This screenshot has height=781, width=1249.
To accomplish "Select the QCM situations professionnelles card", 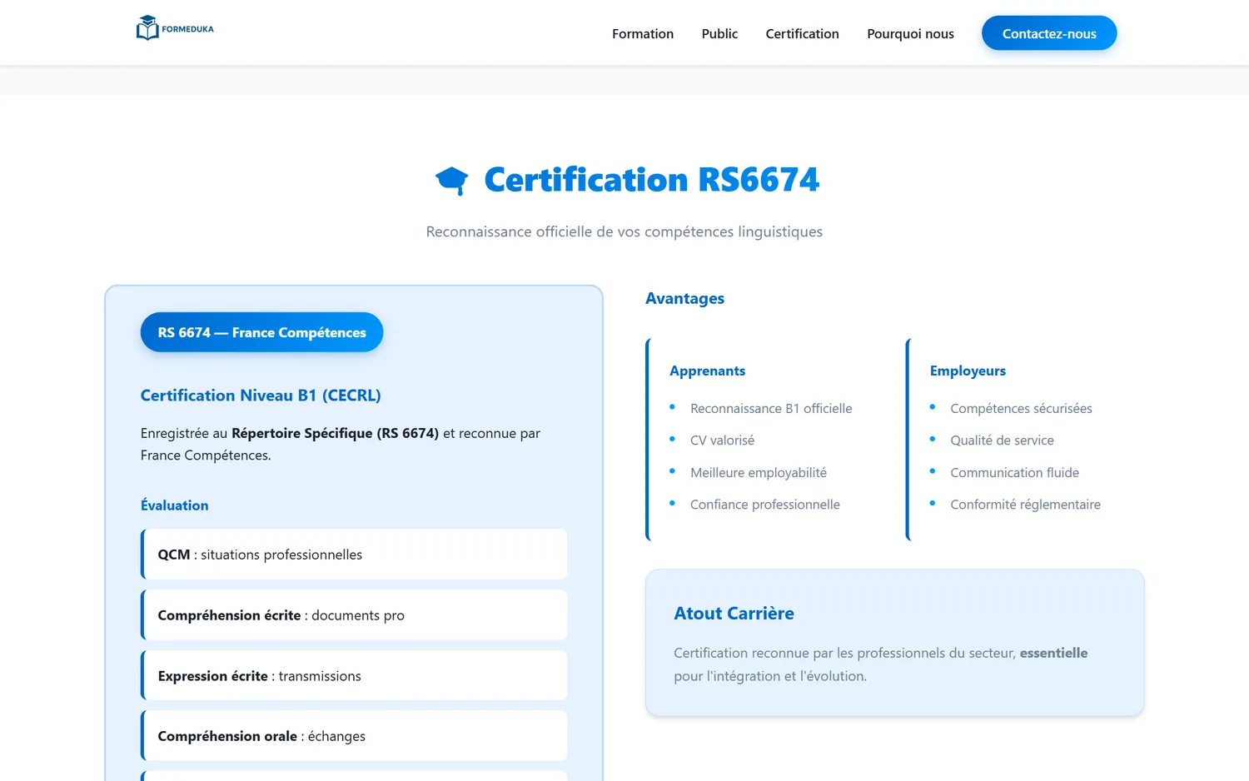I will pos(354,555).
